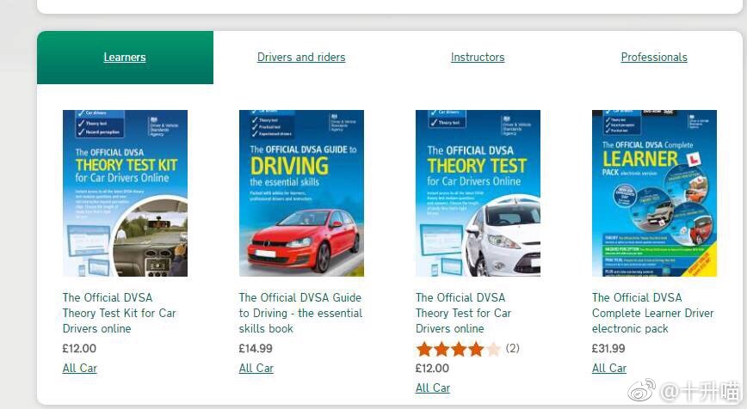The width and height of the screenshot is (747, 409).
Task: Open Guide to Driving essential skills title
Action: pos(300,313)
